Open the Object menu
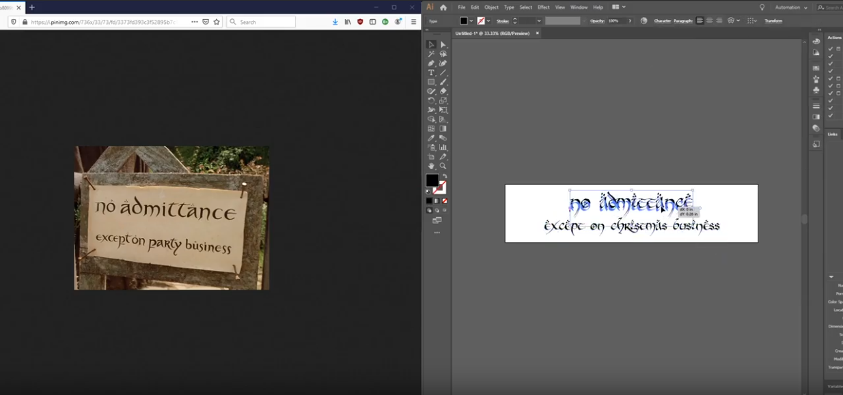This screenshot has height=395, width=843. [x=492, y=8]
